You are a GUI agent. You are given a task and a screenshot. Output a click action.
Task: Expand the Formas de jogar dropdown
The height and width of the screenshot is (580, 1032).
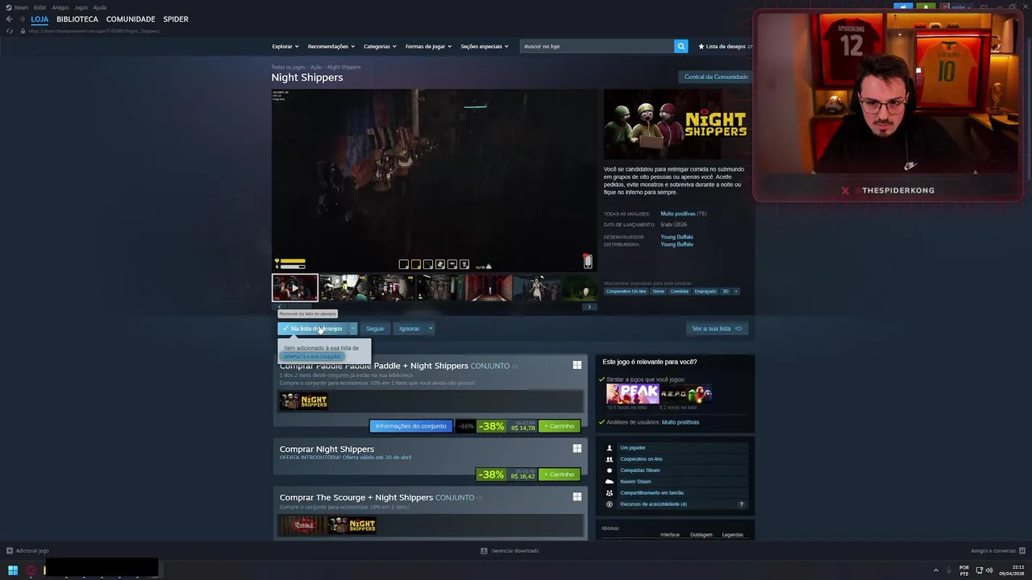tap(428, 46)
